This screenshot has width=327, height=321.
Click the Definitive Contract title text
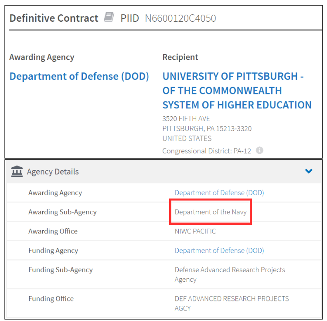click(x=54, y=18)
